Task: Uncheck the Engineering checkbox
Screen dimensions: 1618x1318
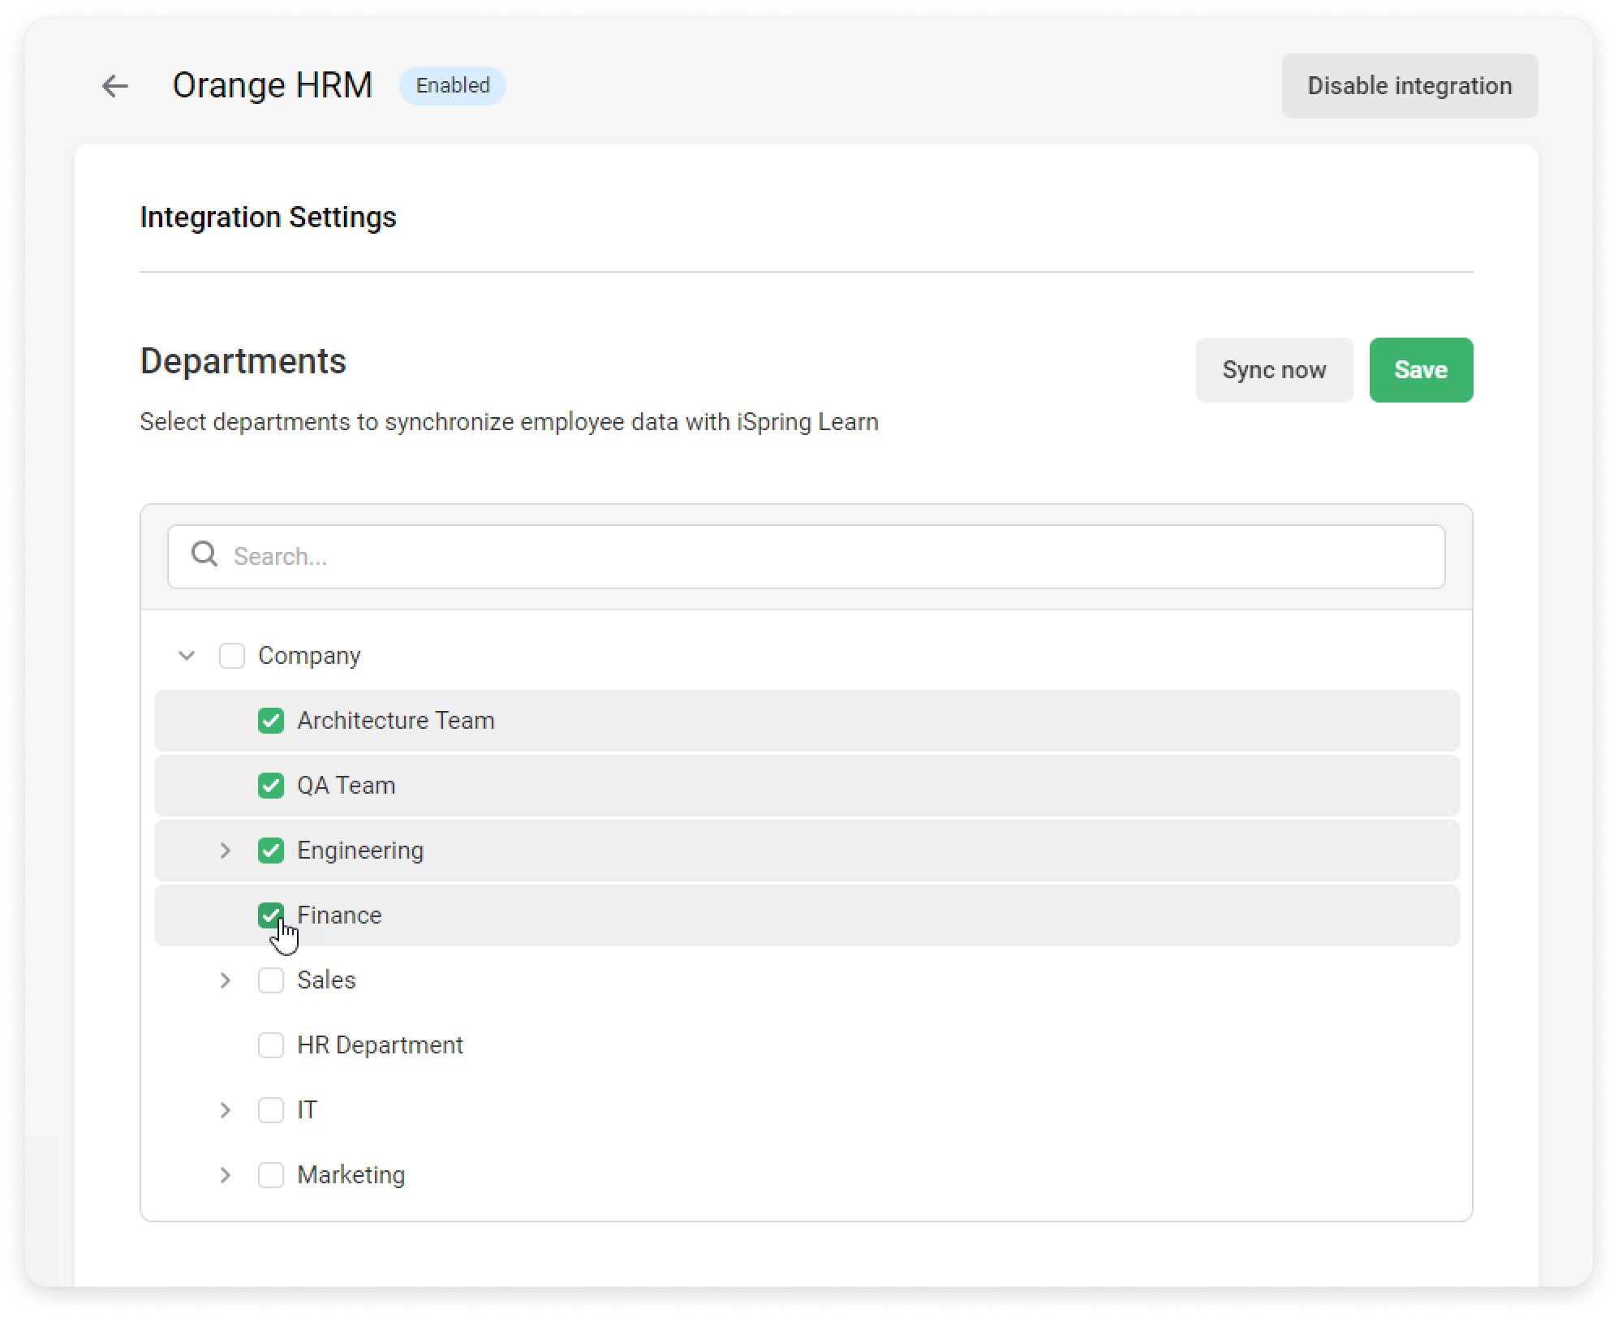Action: coord(271,850)
